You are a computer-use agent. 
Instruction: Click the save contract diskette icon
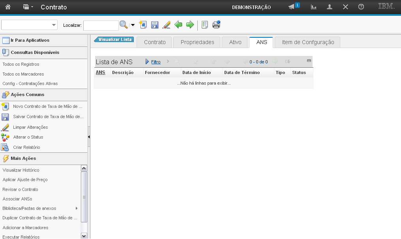pos(155,25)
